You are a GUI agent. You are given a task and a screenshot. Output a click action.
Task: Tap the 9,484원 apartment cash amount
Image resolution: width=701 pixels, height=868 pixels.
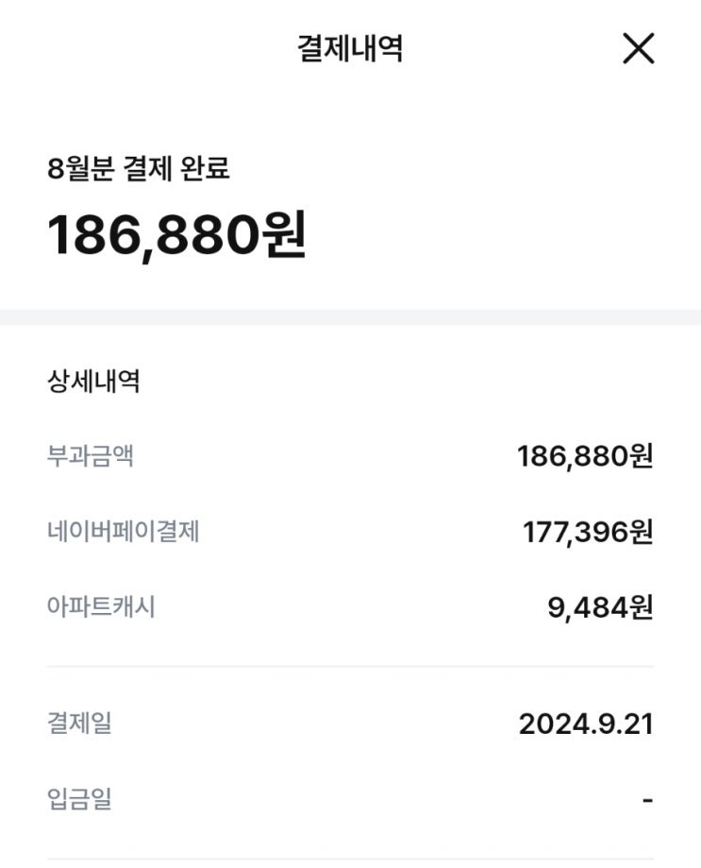tap(600, 607)
